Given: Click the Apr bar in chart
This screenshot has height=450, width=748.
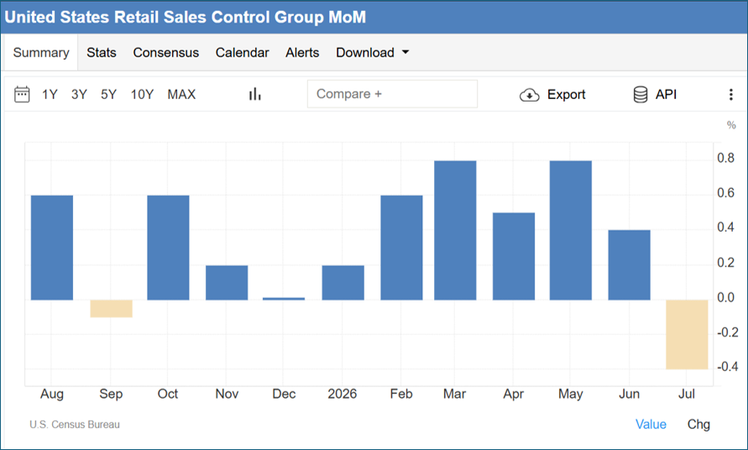Looking at the screenshot, I should (514, 256).
